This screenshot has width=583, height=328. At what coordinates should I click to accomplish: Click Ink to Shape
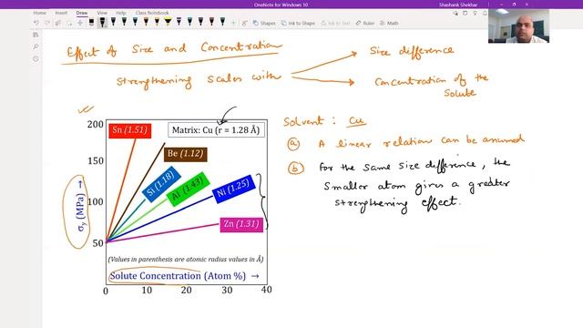coord(298,23)
